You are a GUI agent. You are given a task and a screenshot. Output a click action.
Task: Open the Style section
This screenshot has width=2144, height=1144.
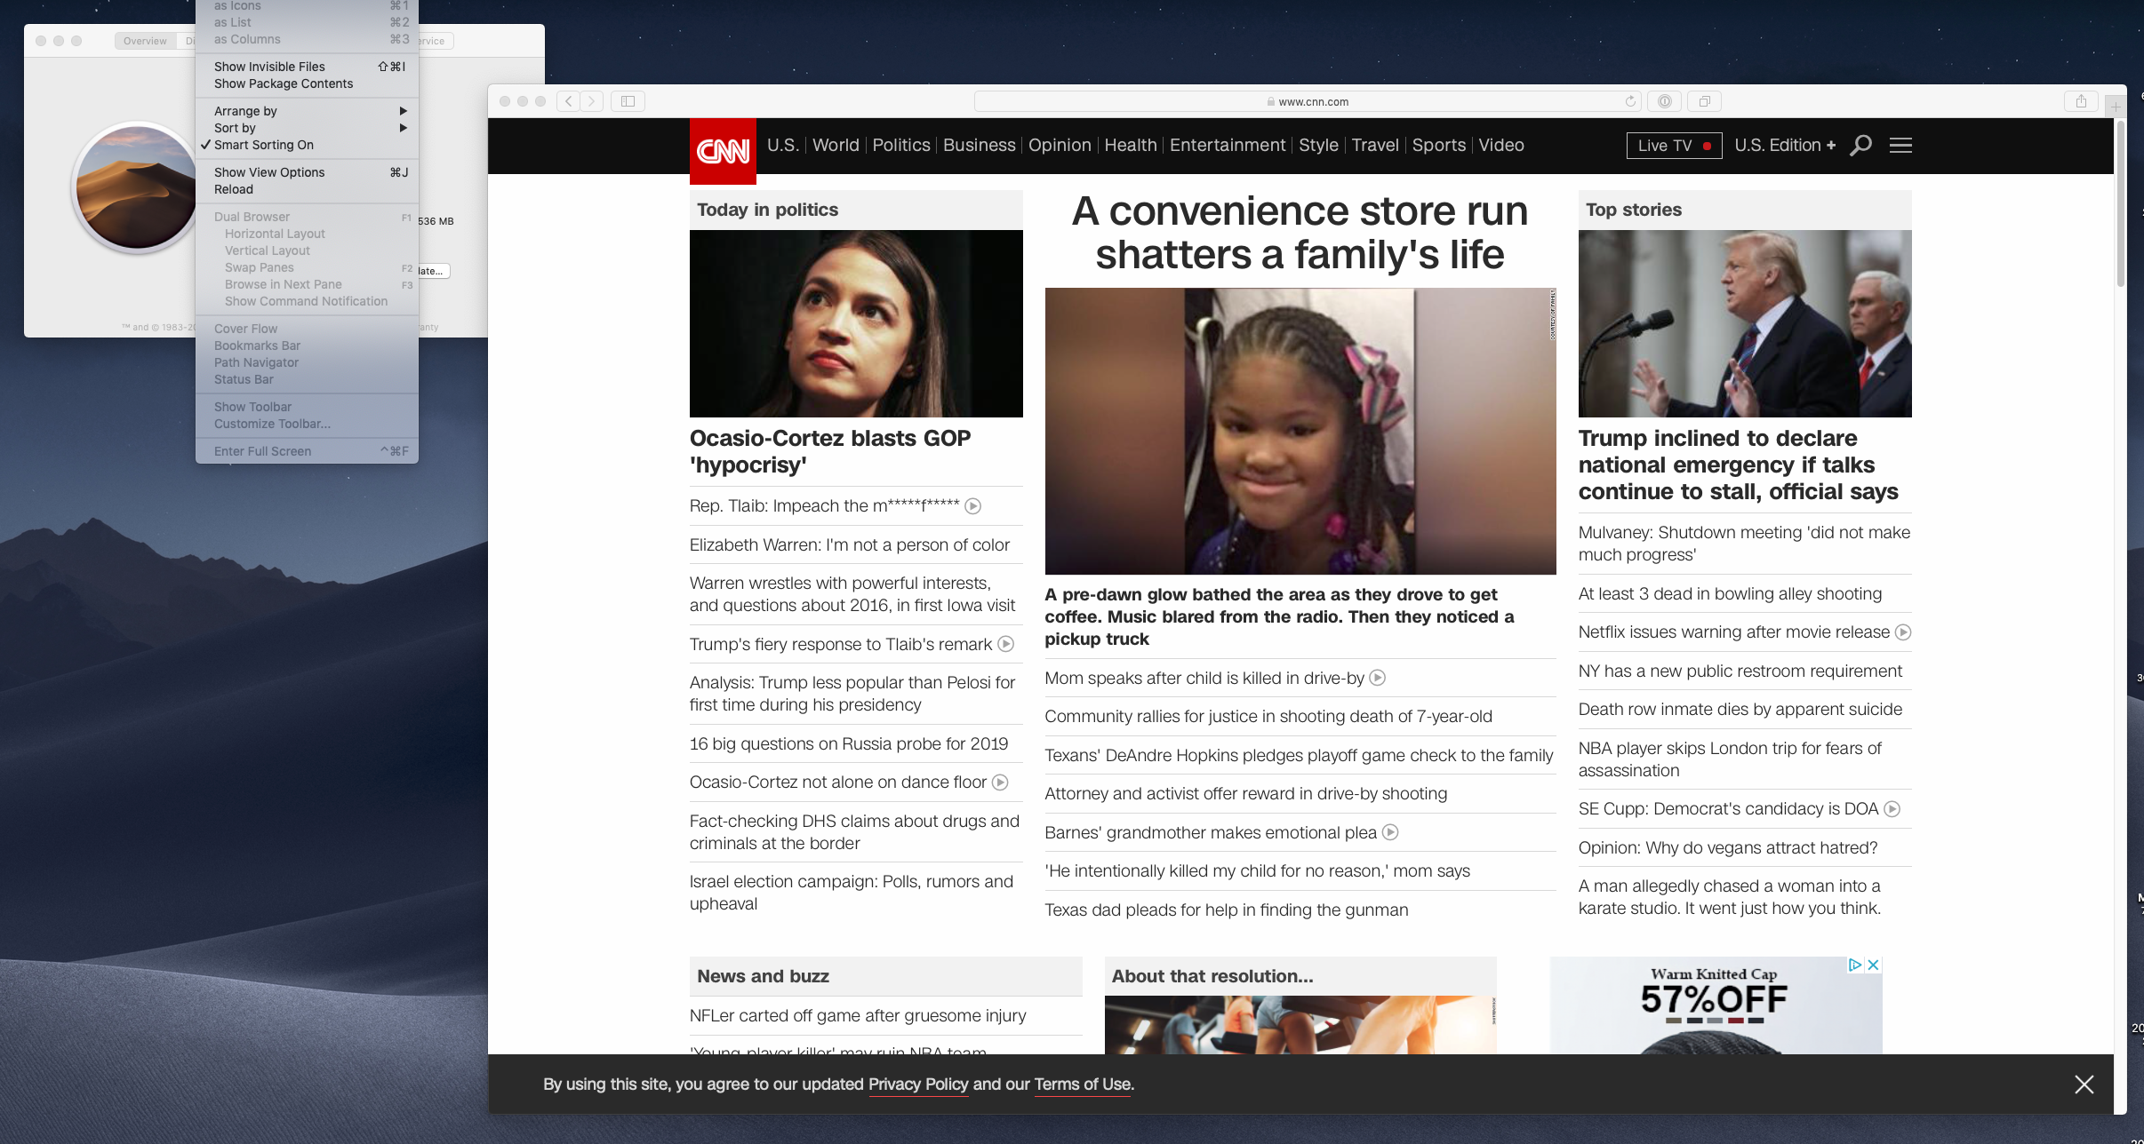click(x=1318, y=145)
